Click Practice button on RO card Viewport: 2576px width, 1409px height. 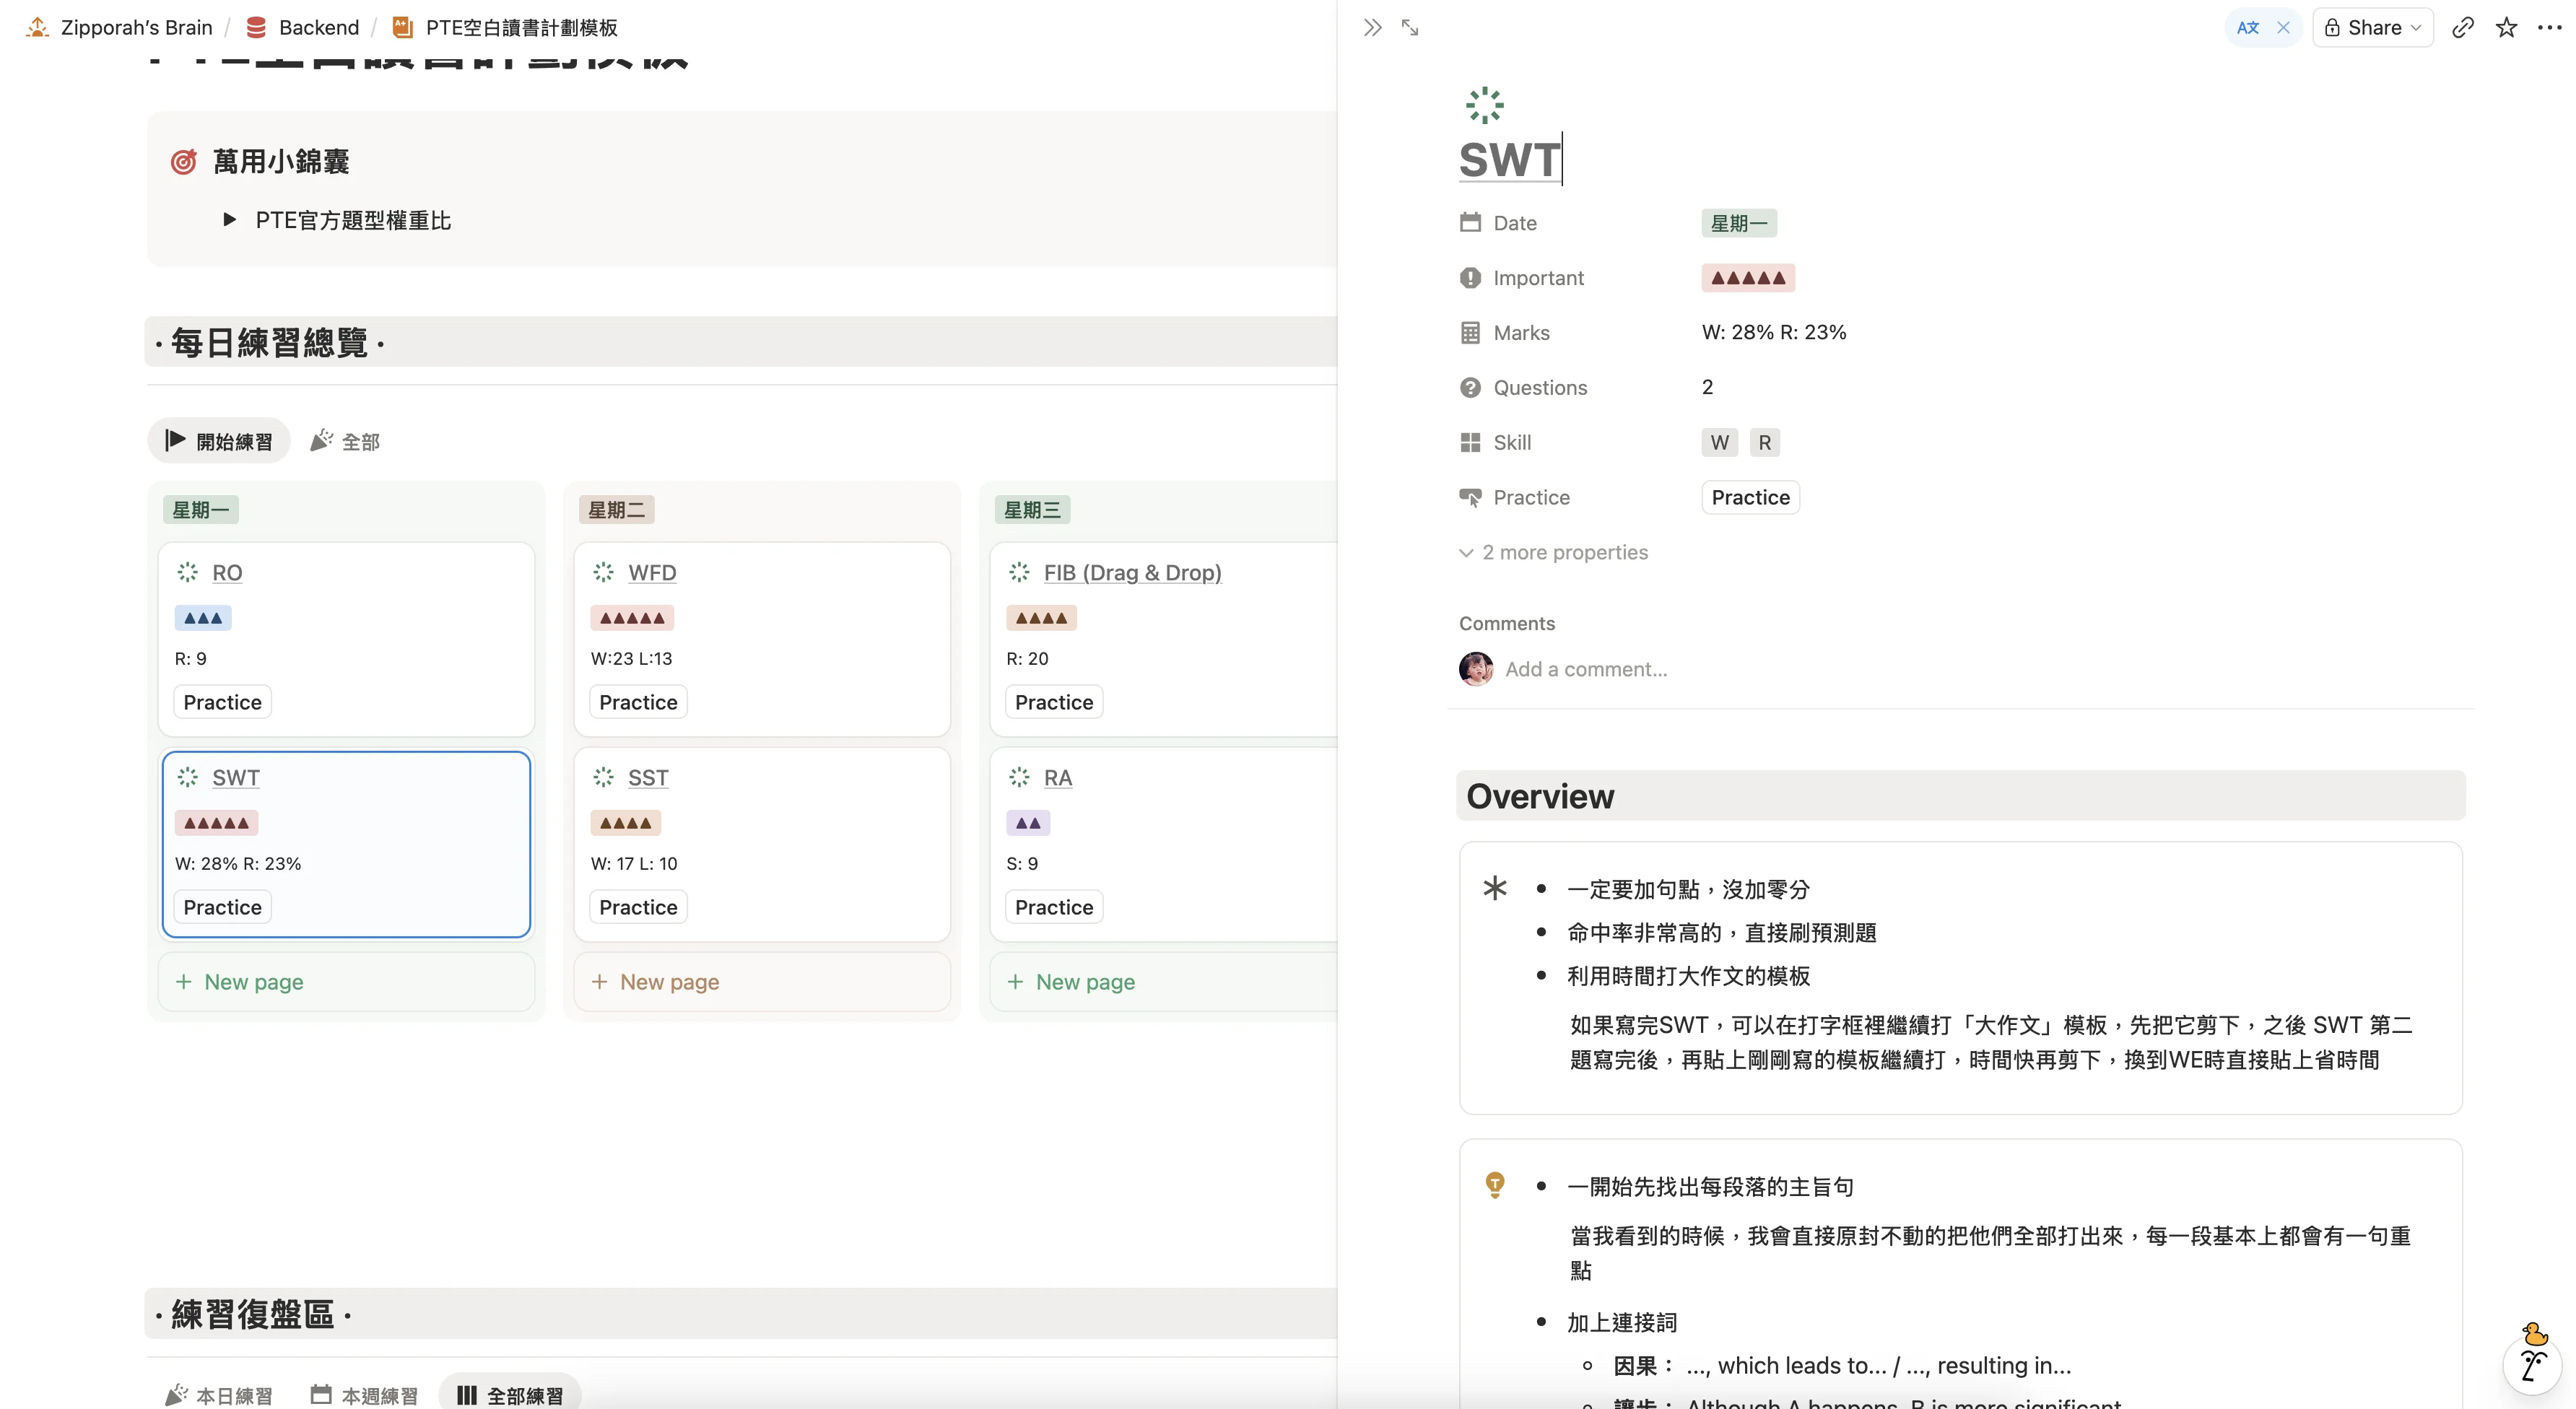pos(222,703)
